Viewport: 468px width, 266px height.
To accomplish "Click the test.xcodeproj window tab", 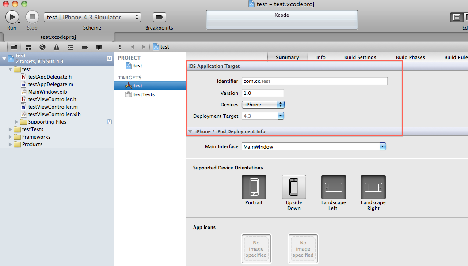I will 58,37.
